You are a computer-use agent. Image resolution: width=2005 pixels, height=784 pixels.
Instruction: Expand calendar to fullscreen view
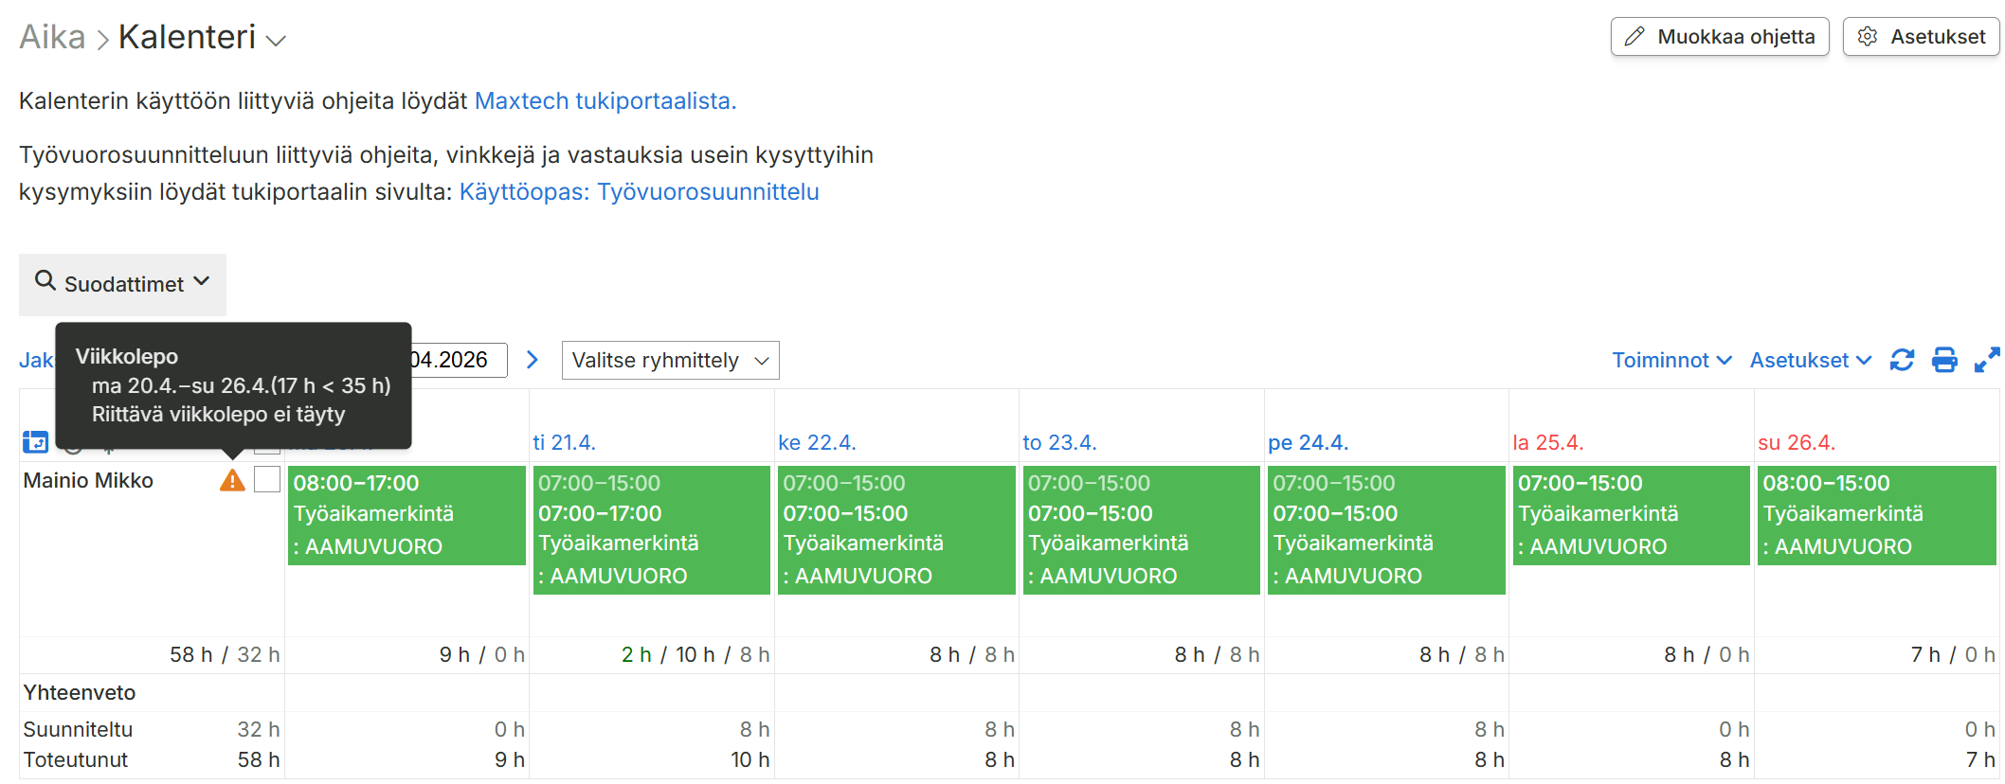(x=1986, y=360)
